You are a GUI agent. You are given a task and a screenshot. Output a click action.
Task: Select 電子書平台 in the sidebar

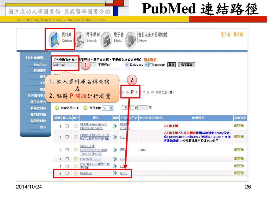click(x=38, y=102)
